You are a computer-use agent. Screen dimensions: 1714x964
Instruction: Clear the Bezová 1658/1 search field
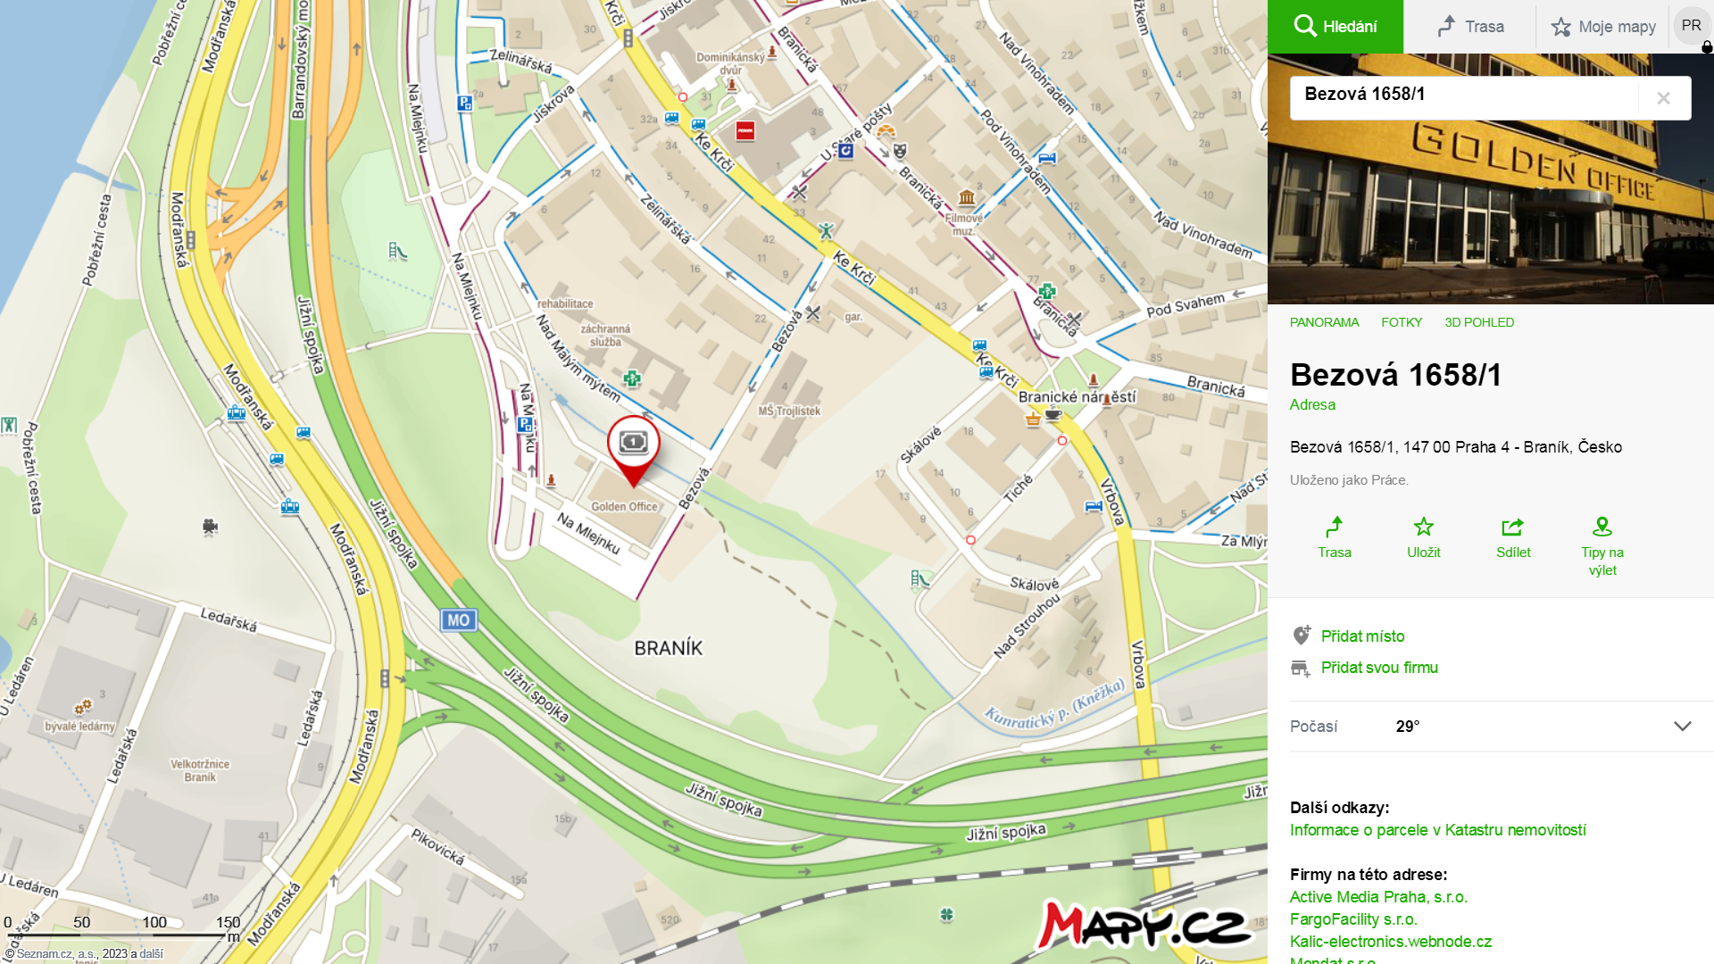pos(1664,98)
